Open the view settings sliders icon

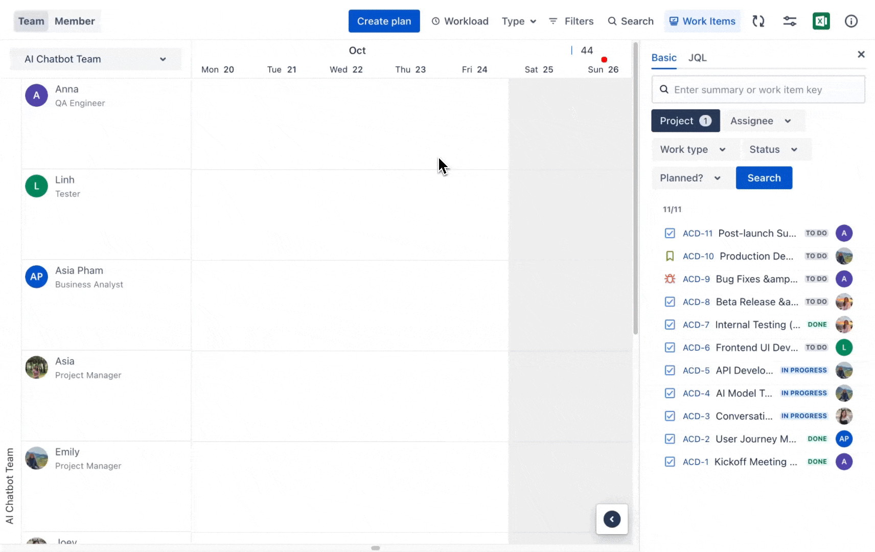click(790, 20)
